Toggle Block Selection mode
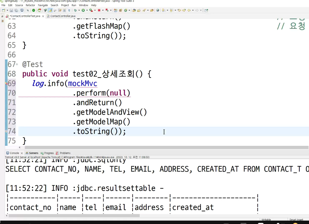Image resolution: width=309 pixels, height=224 pixels. pos(64,10)
